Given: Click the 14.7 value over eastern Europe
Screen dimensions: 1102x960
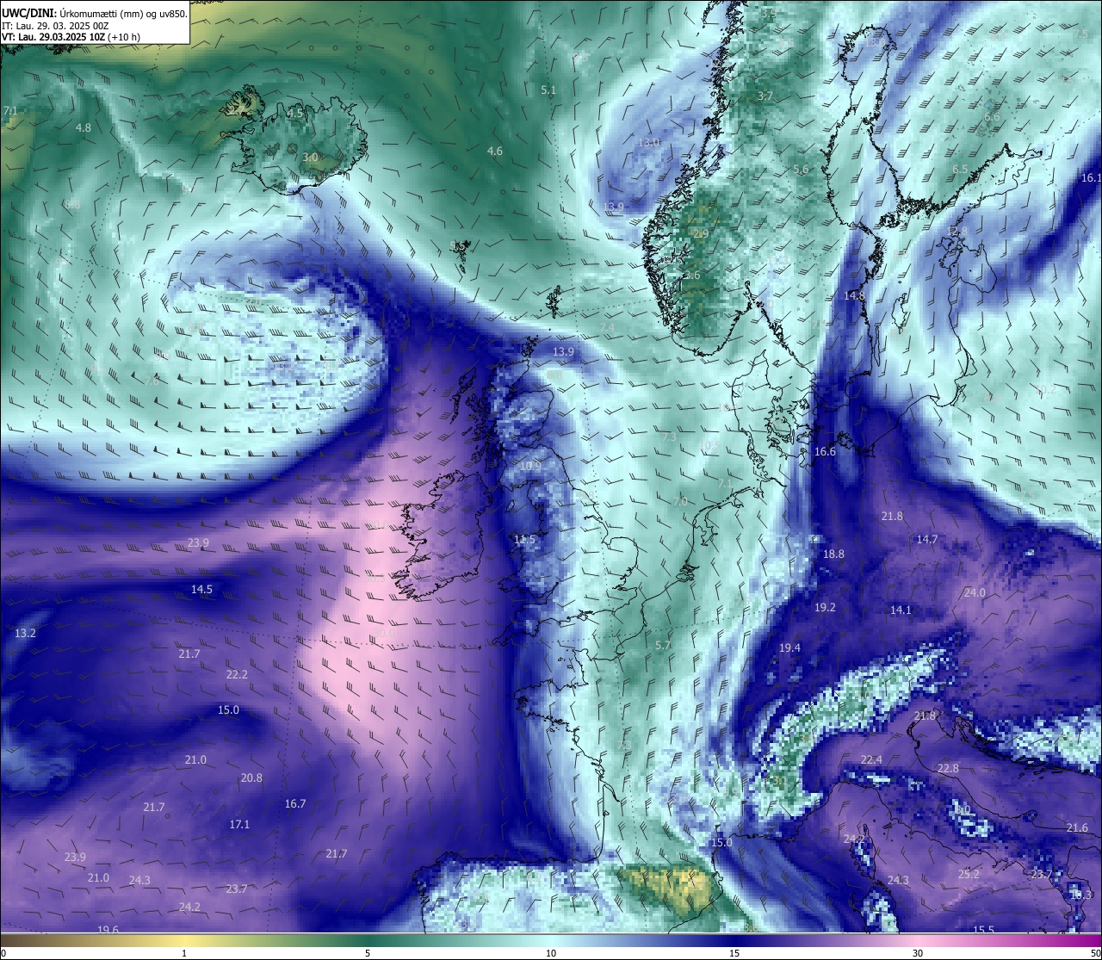Looking at the screenshot, I should 926,539.
